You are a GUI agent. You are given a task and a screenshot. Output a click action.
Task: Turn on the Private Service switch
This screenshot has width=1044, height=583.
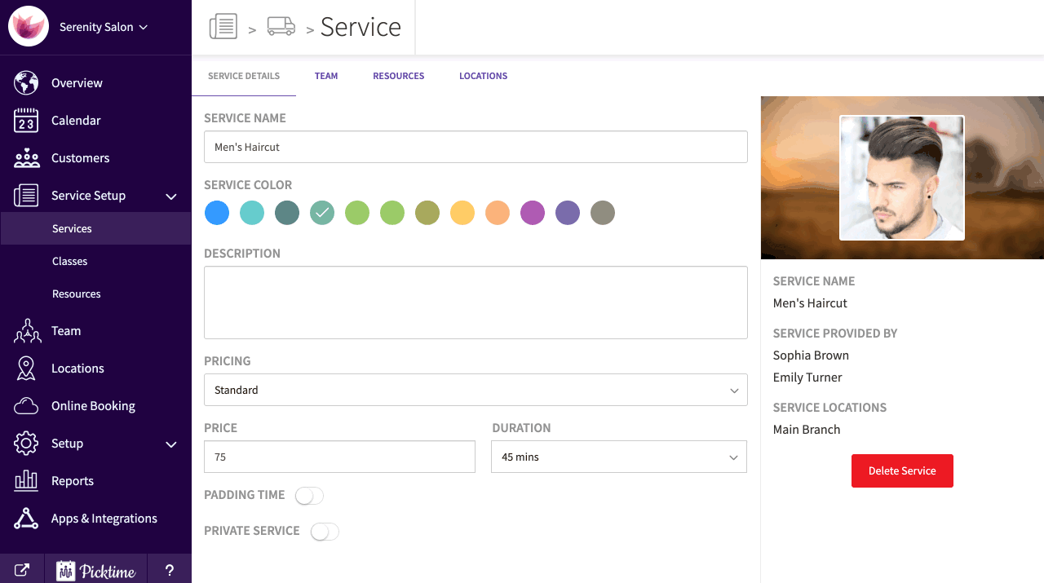click(324, 532)
